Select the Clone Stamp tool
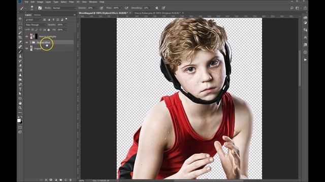Screen dimensions: 325x182 [20, 56]
